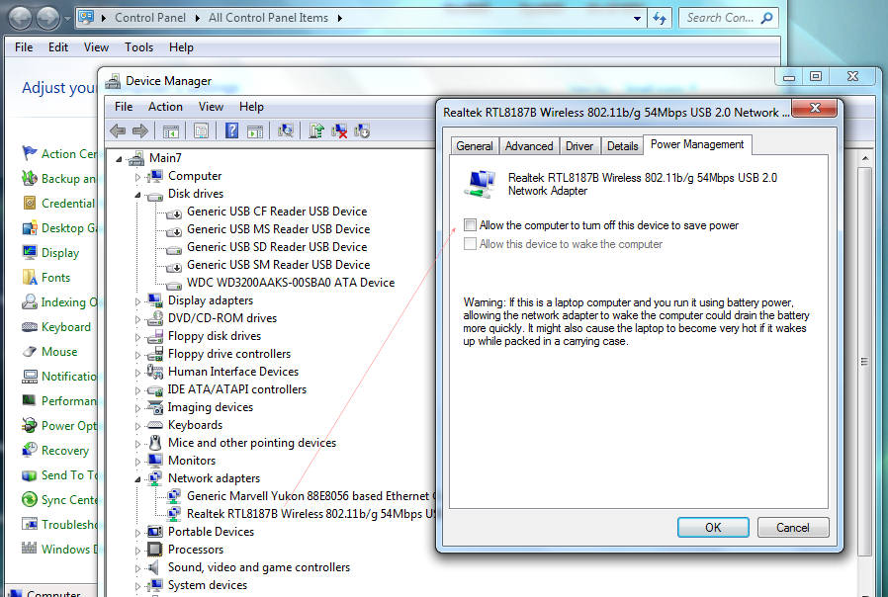
Task: Expand the System devices node
Action: pyautogui.click(x=137, y=586)
